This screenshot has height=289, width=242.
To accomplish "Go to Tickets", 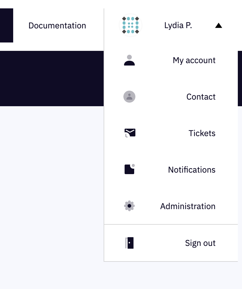I will pos(202,133).
